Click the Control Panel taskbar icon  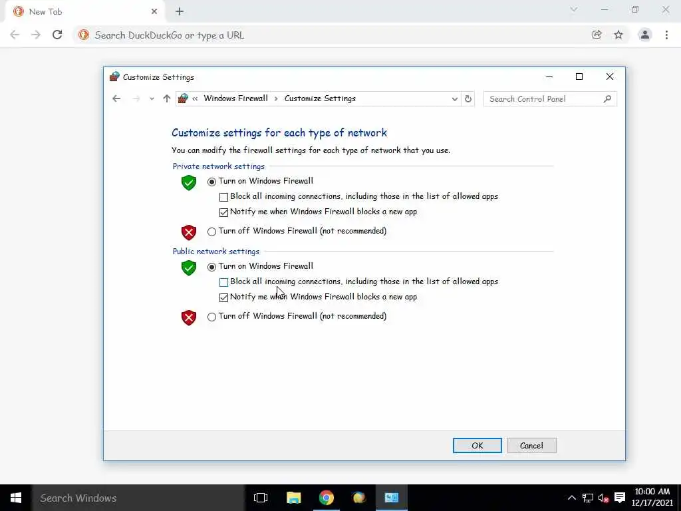pos(391,498)
